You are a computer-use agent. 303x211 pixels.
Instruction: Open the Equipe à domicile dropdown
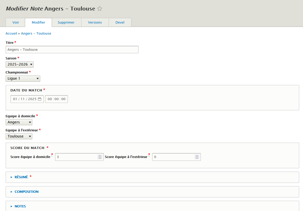[x=19, y=122]
